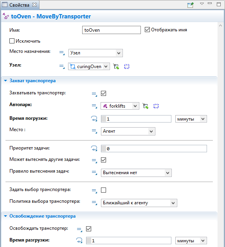This screenshot has height=247, width=225.
Task: Pick curingOven node from graphical editor icon
Action: [x=116, y=67]
